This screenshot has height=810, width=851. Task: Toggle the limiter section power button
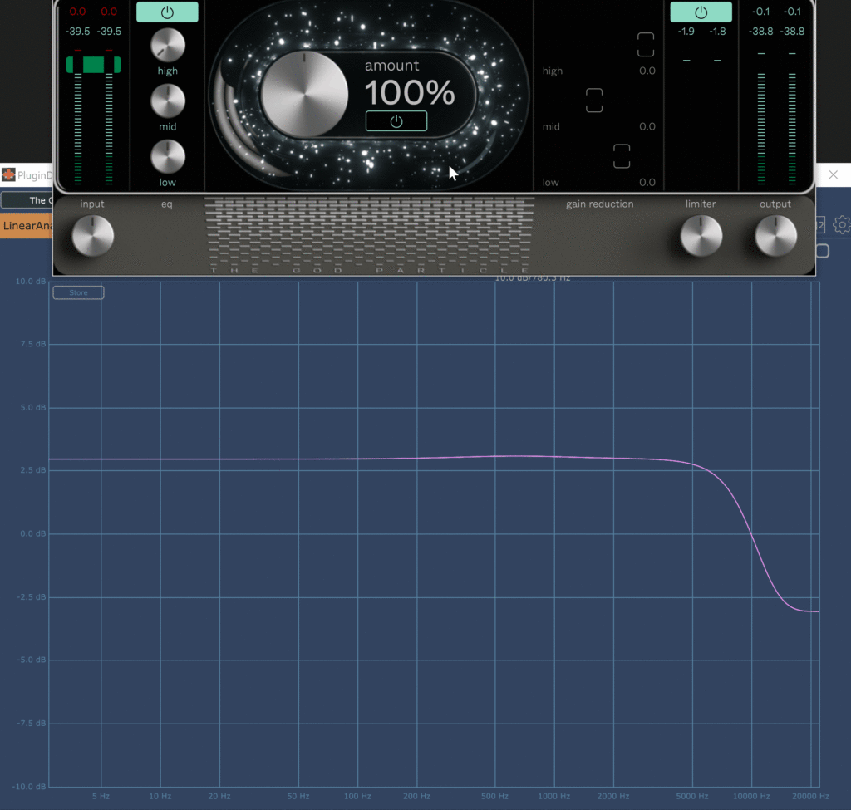(x=701, y=12)
